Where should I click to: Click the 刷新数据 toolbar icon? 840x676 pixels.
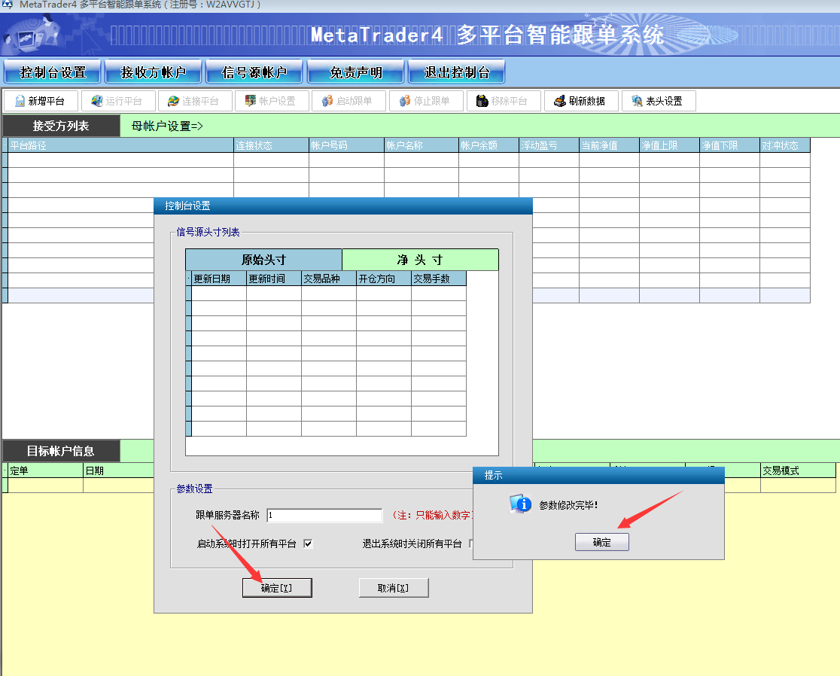(560, 101)
